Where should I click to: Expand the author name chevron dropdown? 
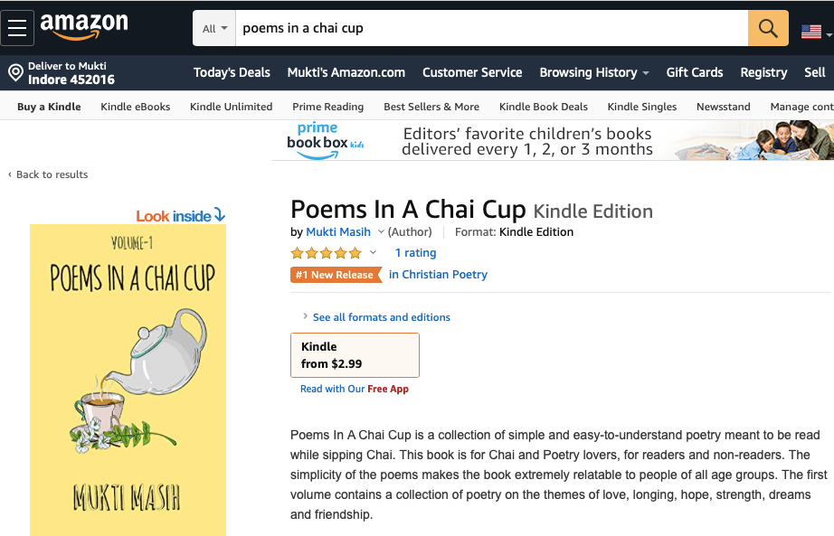tap(381, 232)
